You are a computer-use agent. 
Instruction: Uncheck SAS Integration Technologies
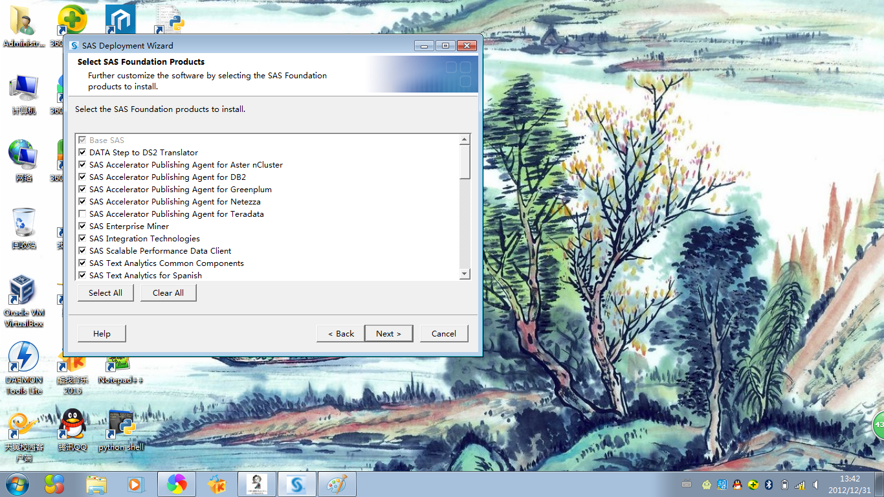point(82,239)
